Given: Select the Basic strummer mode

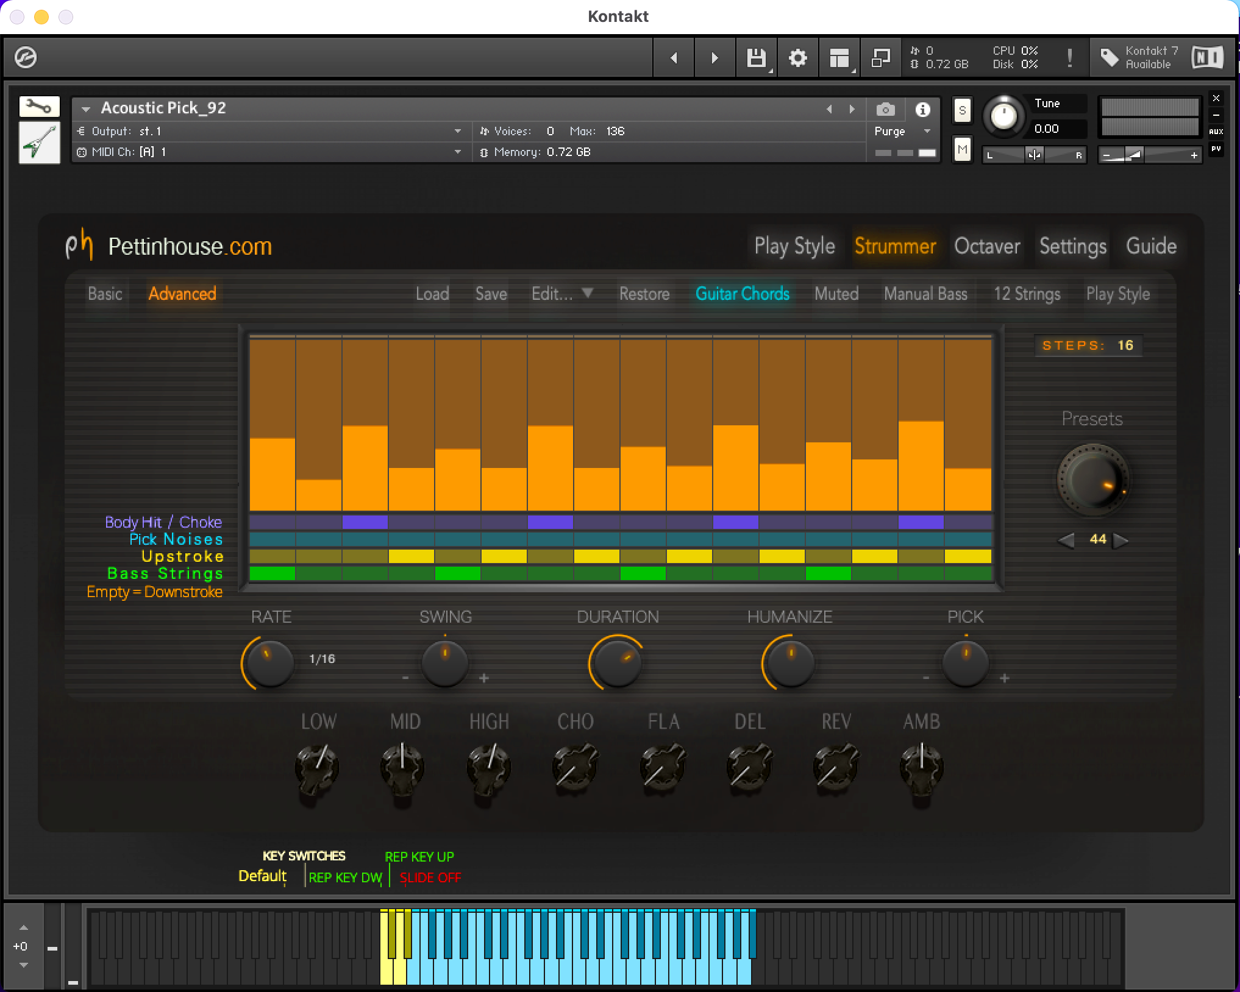Looking at the screenshot, I should point(105,294).
